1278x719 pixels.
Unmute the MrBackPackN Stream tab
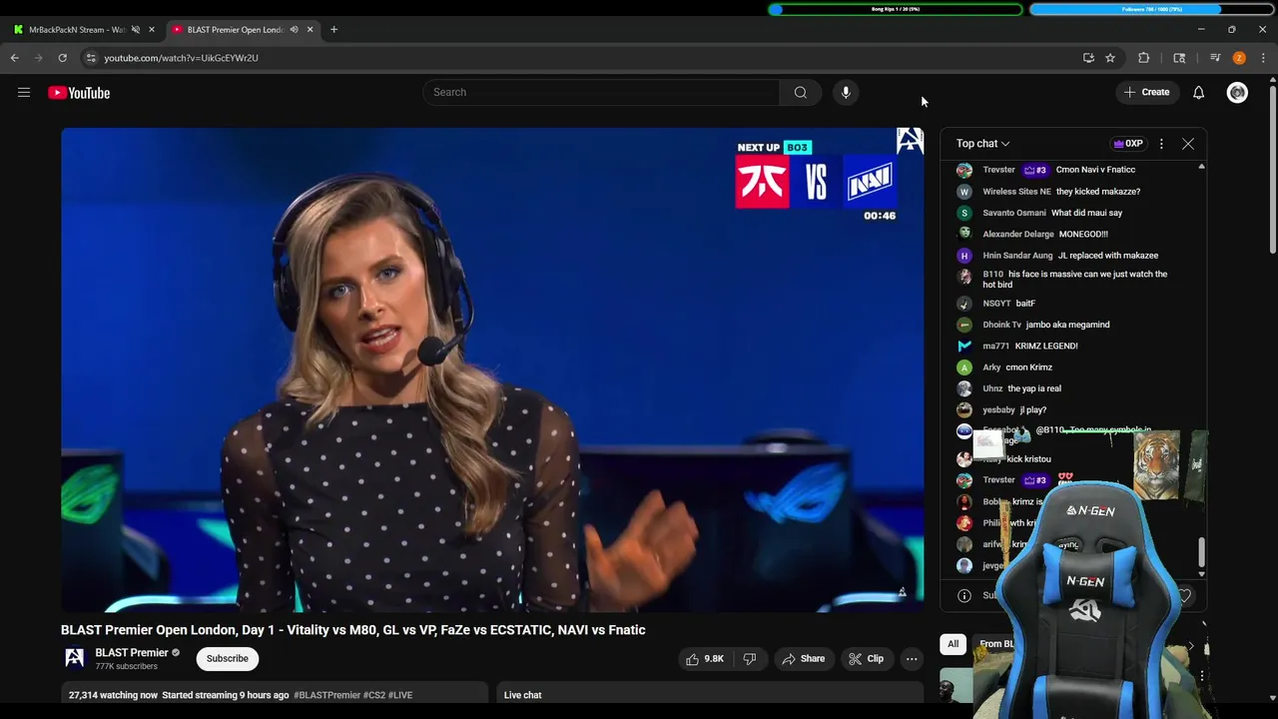[x=136, y=30]
